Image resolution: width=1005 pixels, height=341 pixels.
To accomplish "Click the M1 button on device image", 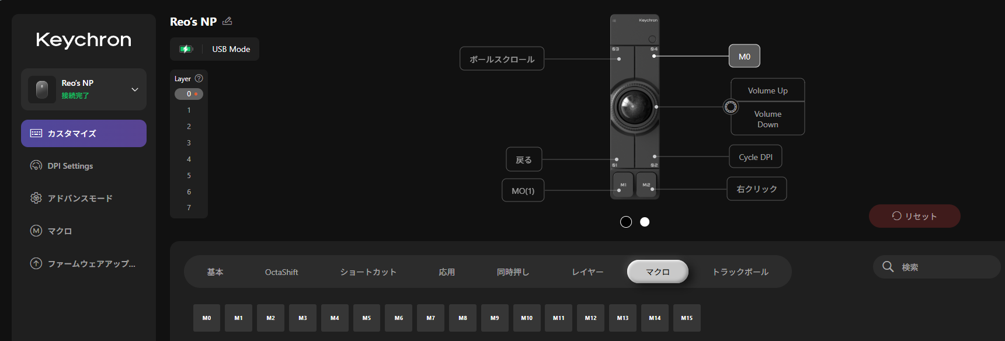I will (623, 185).
